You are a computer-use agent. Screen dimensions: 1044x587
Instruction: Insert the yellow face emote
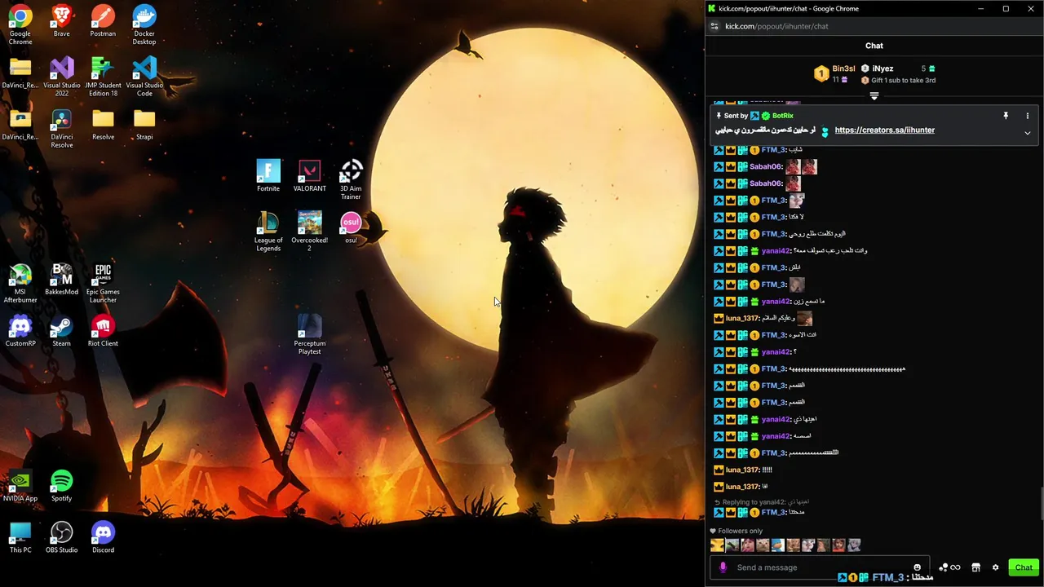(x=717, y=545)
